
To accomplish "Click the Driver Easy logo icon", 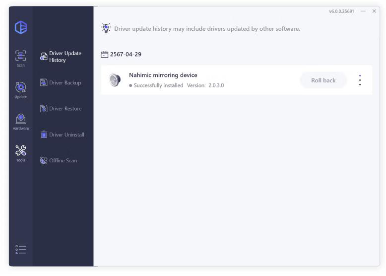I will click(x=21, y=28).
